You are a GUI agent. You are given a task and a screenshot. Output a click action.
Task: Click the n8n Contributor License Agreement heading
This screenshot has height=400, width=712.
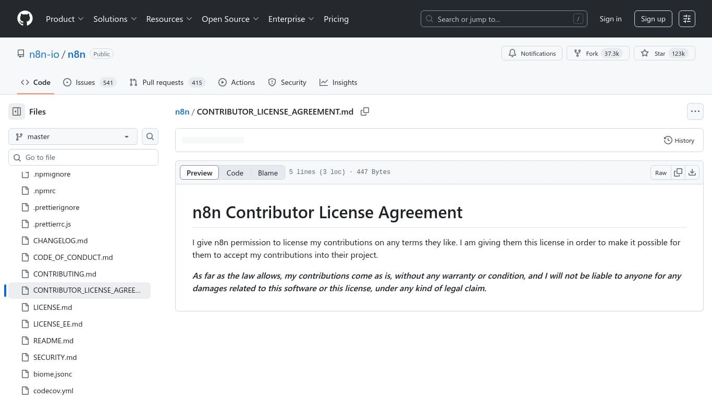click(327, 213)
